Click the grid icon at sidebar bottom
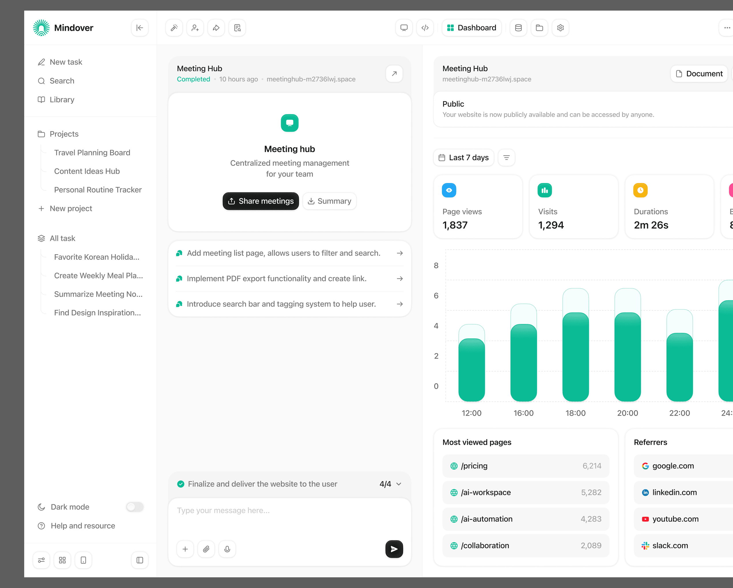733x588 pixels. [x=63, y=560]
